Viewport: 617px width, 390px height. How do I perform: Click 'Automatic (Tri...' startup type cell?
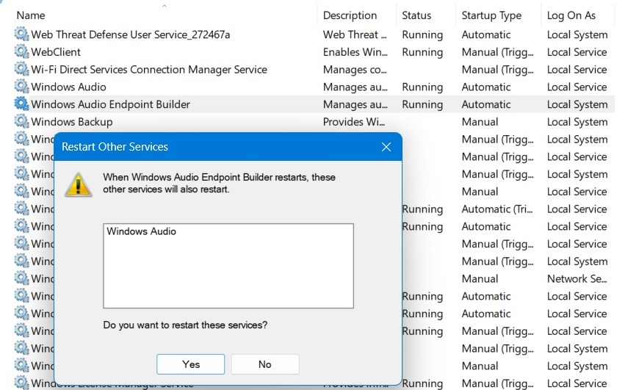[497, 209]
